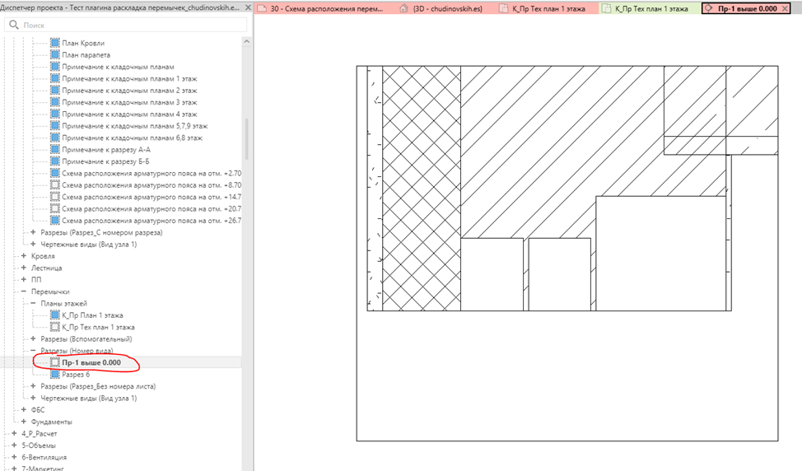
Task: Select the План Кровли view icon
Action: point(54,43)
